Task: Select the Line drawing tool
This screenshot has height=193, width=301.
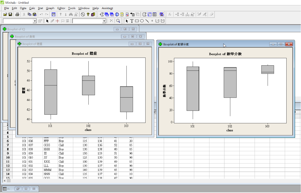Action: (x=147, y=21)
